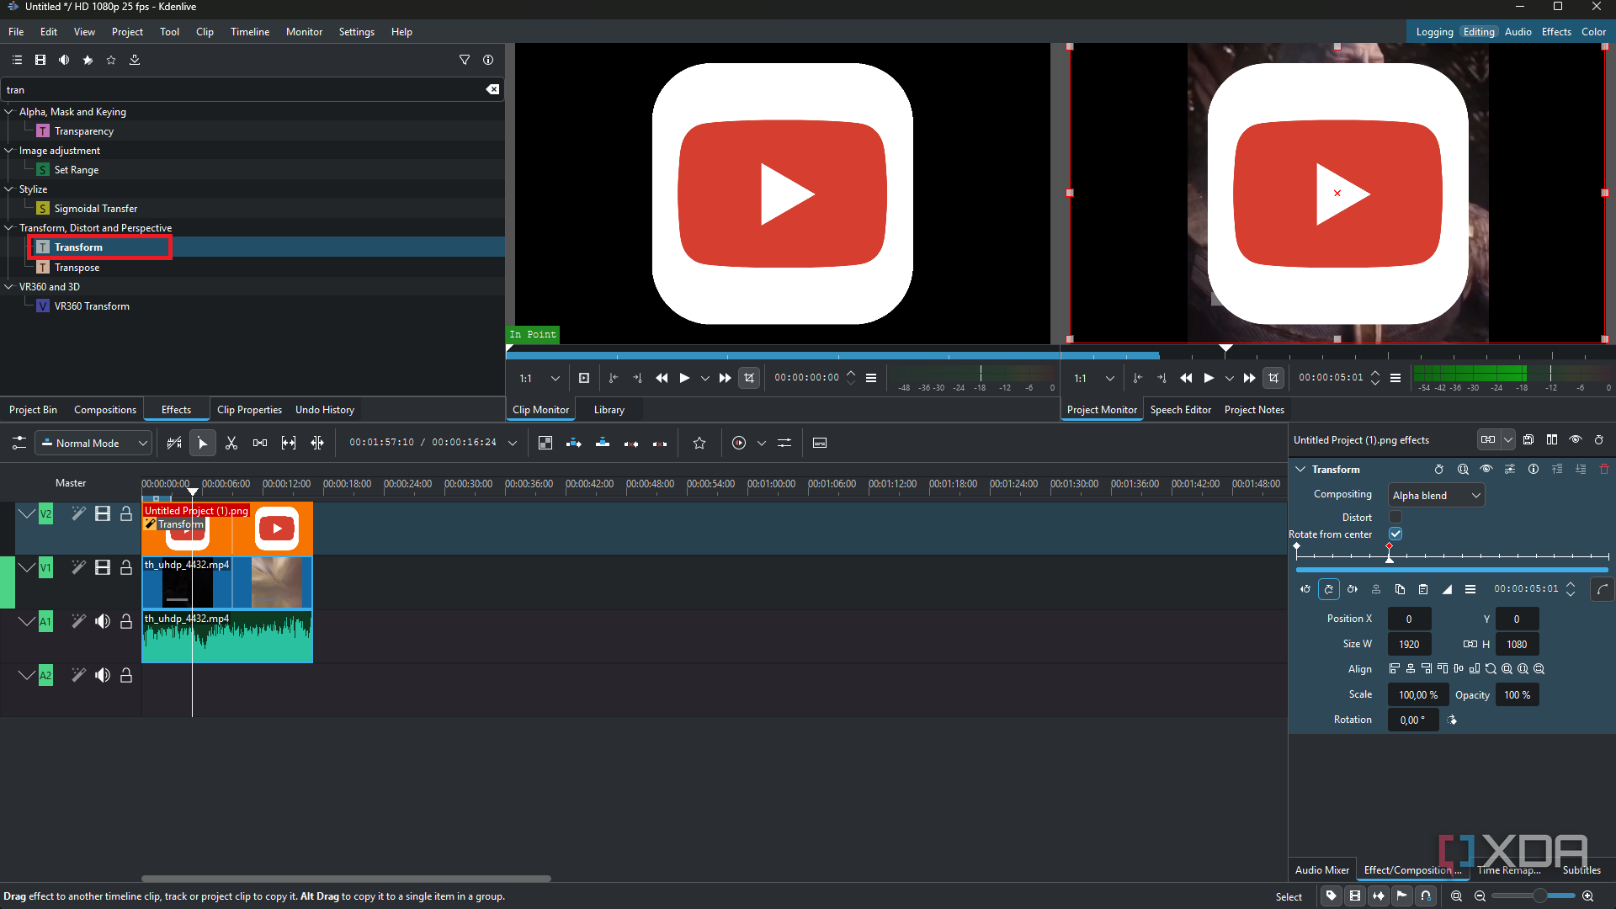Play the Clip Monitor
This screenshot has height=909, width=1616.
pyautogui.click(x=685, y=379)
